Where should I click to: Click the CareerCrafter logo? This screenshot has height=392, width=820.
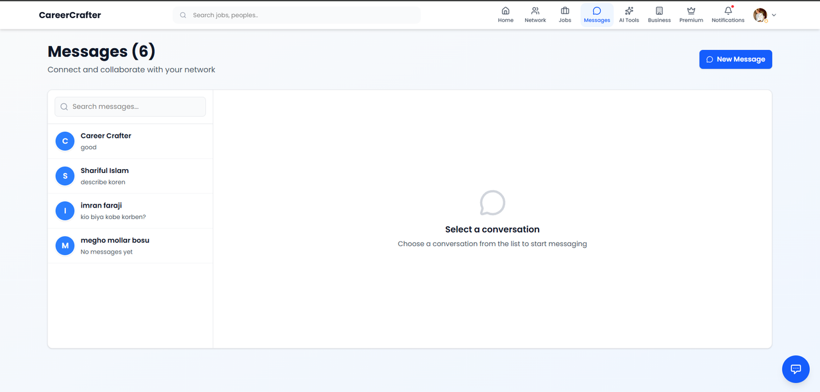coord(70,15)
